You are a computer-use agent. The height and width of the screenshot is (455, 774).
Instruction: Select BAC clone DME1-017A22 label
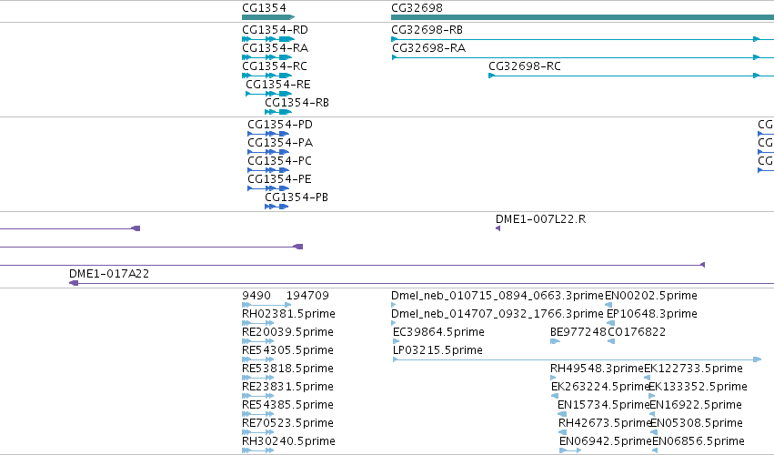(109, 274)
